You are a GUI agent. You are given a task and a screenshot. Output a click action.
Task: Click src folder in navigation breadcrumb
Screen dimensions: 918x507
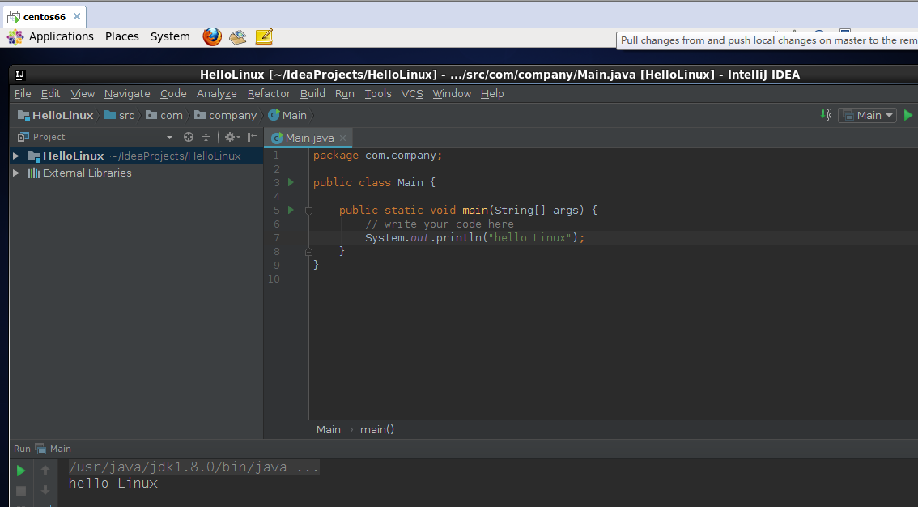coord(120,115)
